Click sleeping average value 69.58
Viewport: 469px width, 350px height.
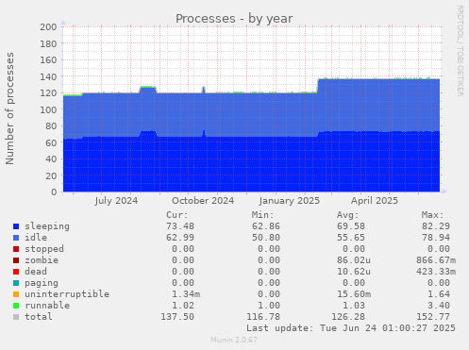pos(351,226)
